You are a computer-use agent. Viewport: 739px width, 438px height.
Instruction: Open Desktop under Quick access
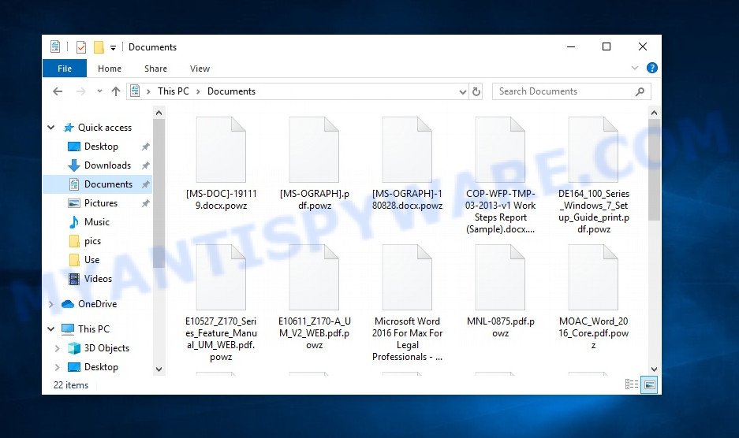(101, 147)
